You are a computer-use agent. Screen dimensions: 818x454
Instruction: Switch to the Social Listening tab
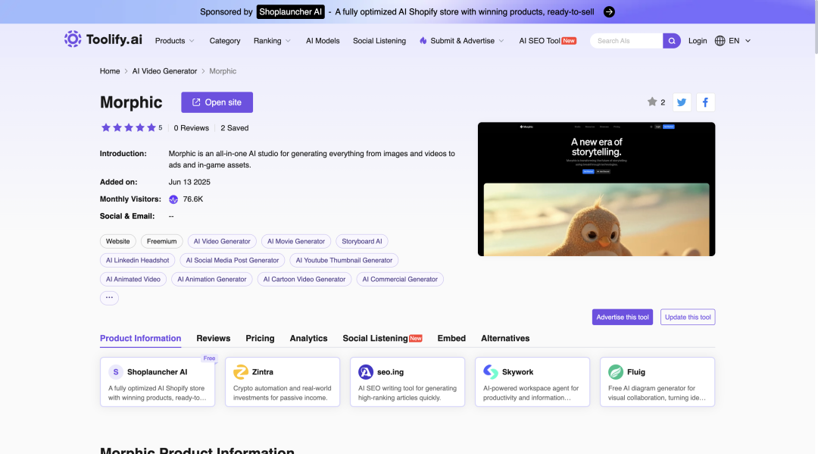click(382, 338)
